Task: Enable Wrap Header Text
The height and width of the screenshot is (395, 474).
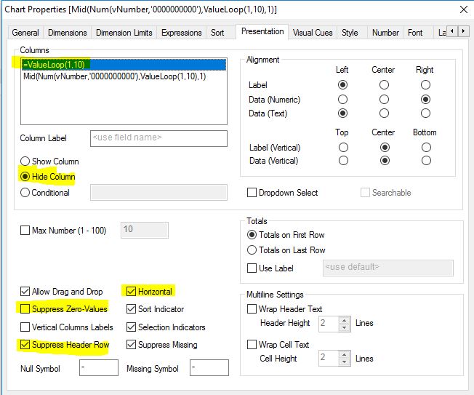Action: pyautogui.click(x=252, y=309)
